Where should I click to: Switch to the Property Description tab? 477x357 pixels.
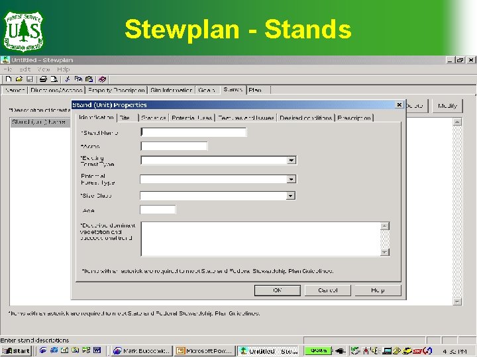(x=116, y=90)
